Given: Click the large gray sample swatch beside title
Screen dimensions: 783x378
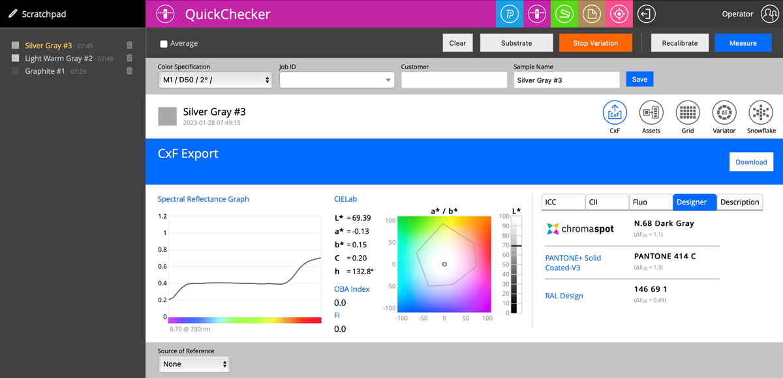Looking at the screenshot, I should coord(168,116).
